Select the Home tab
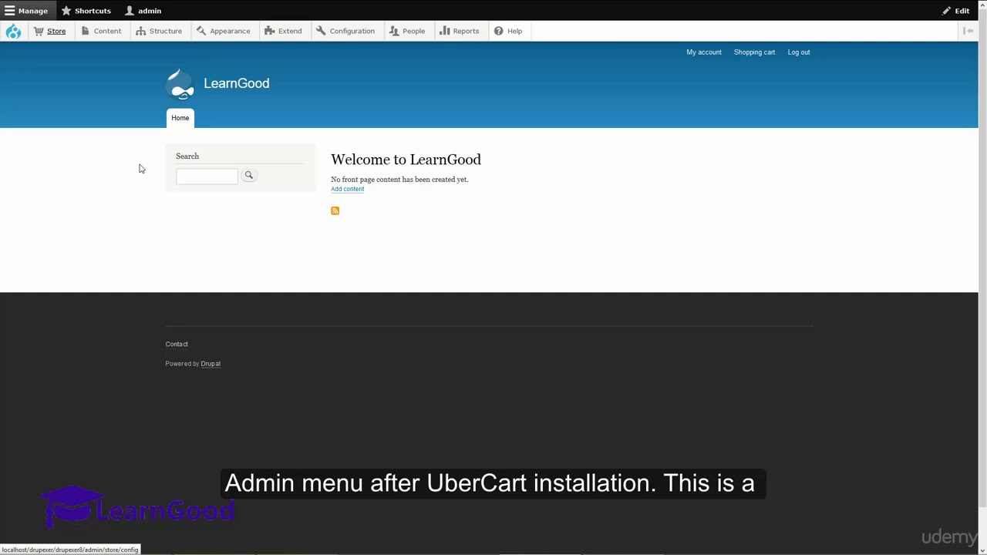 coord(180,118)
